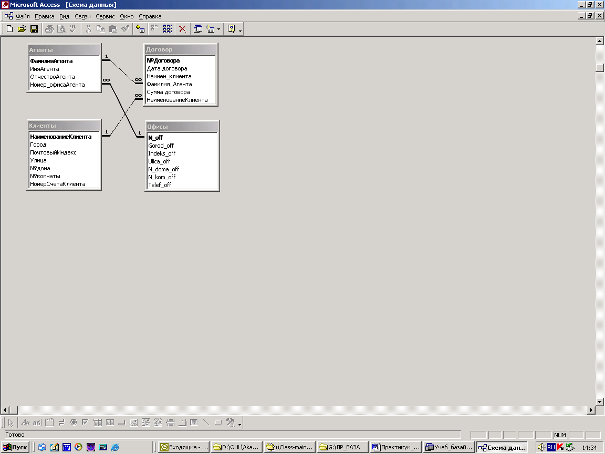Click the Open folder icon
The height and width of the screenshot is (454, 605).
(22, 29)
